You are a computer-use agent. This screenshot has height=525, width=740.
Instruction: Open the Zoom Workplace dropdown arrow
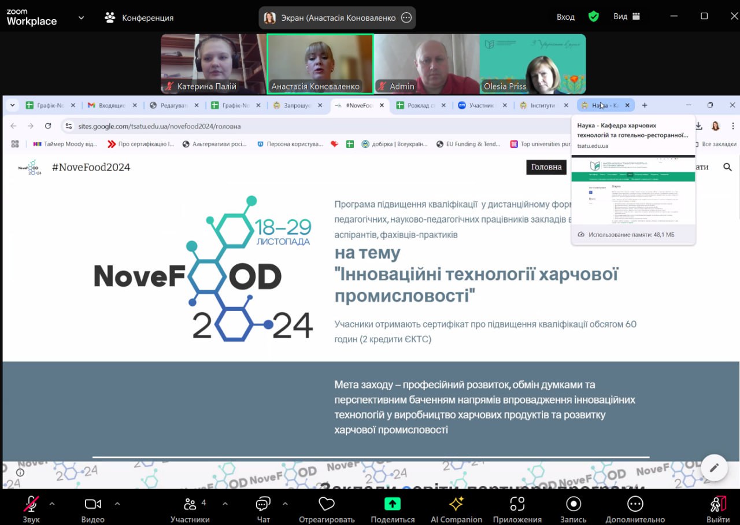(x=81, y=17)
